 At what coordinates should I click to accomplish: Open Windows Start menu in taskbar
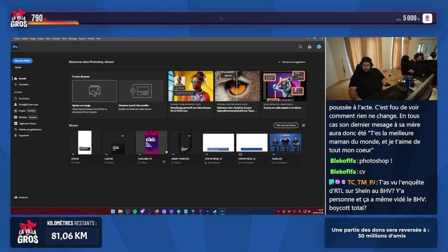(x=113, y=211)
